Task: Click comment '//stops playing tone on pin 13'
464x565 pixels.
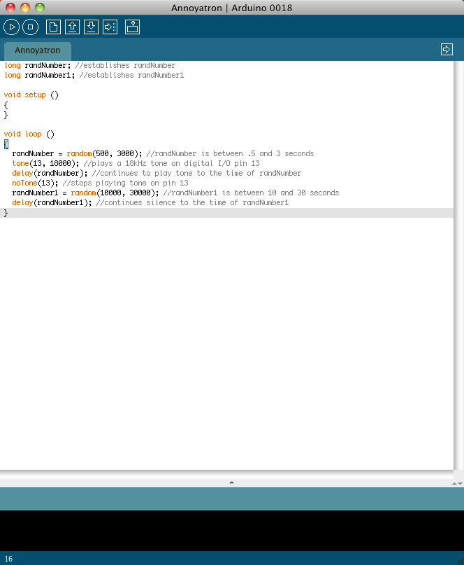Action: [x=125, y=183]
